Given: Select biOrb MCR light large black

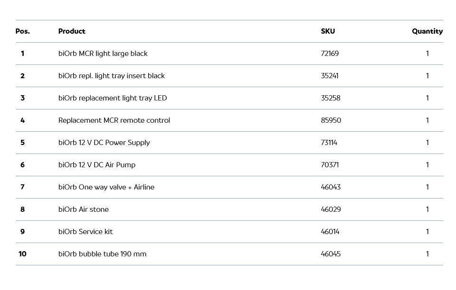Looking at the screenshot, I should [x=103, y=54].
